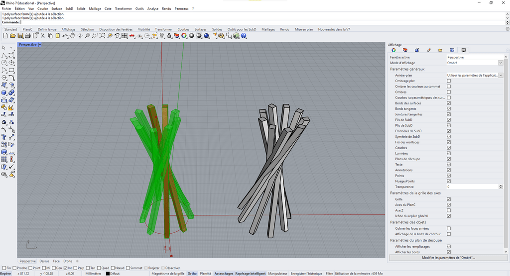The image size is (510, 276).
Task: Switch to the Droite viewport tab
Action: (x=68, y=261)
